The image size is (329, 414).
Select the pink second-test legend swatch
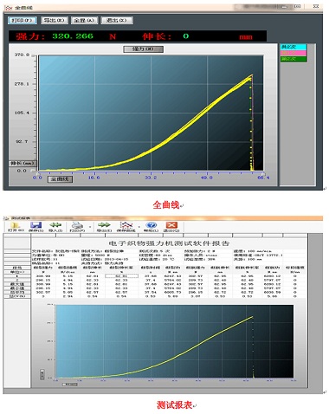coord(294,53)
